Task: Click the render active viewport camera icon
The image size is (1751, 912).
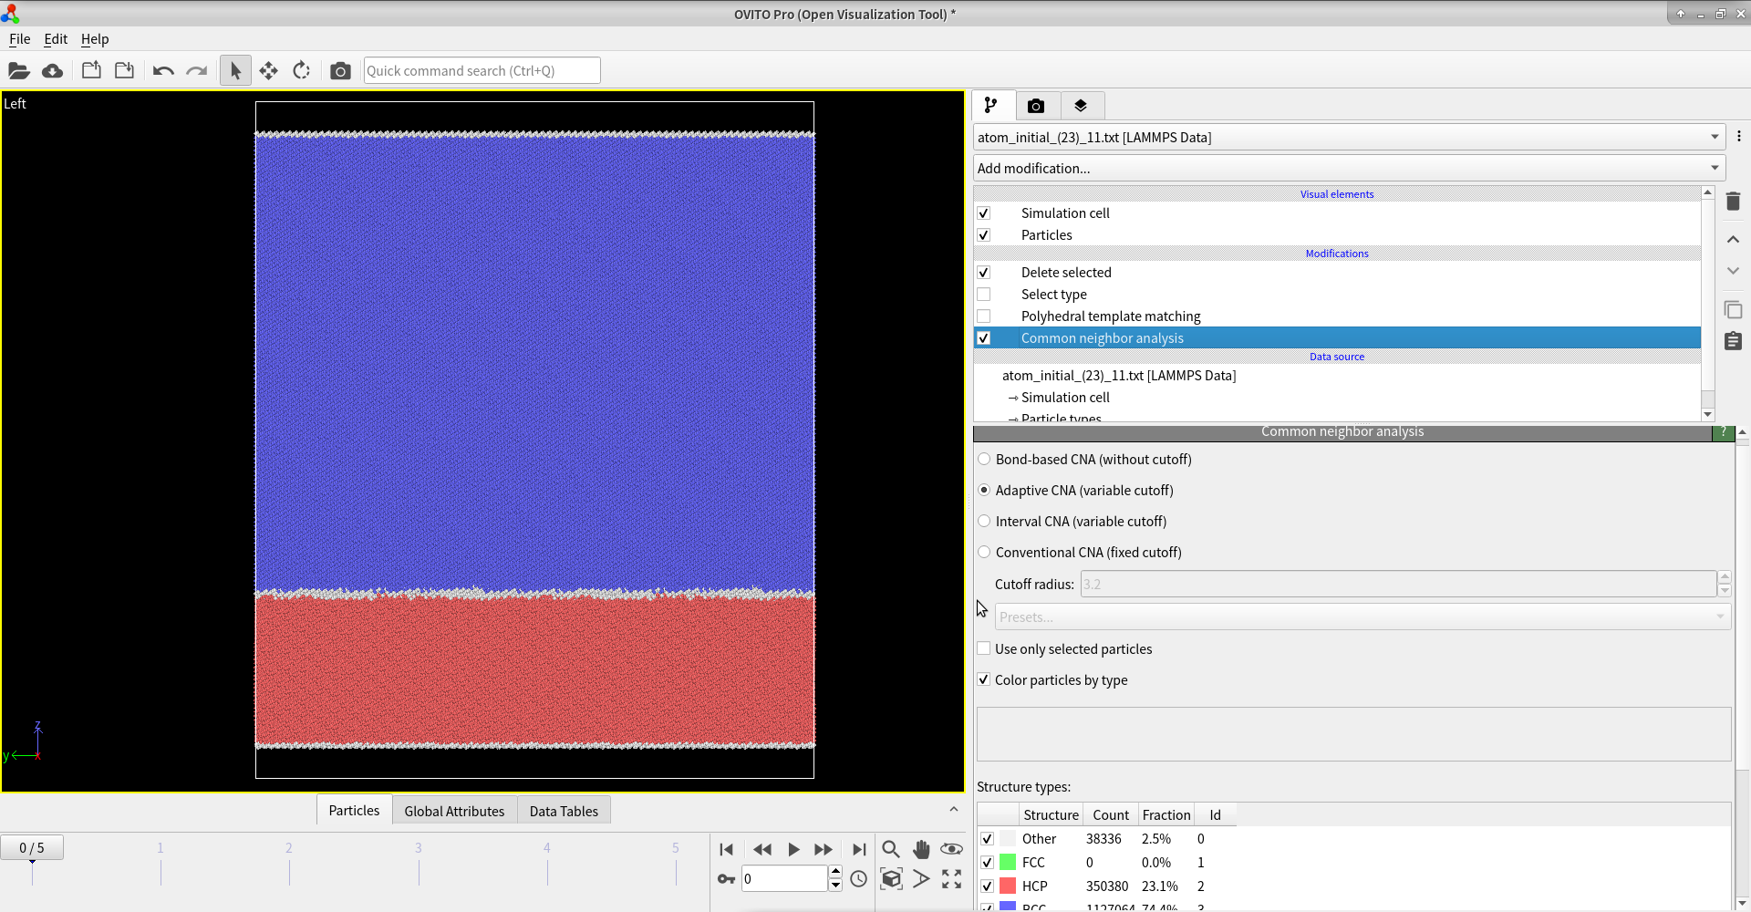Action: [340, 71]
